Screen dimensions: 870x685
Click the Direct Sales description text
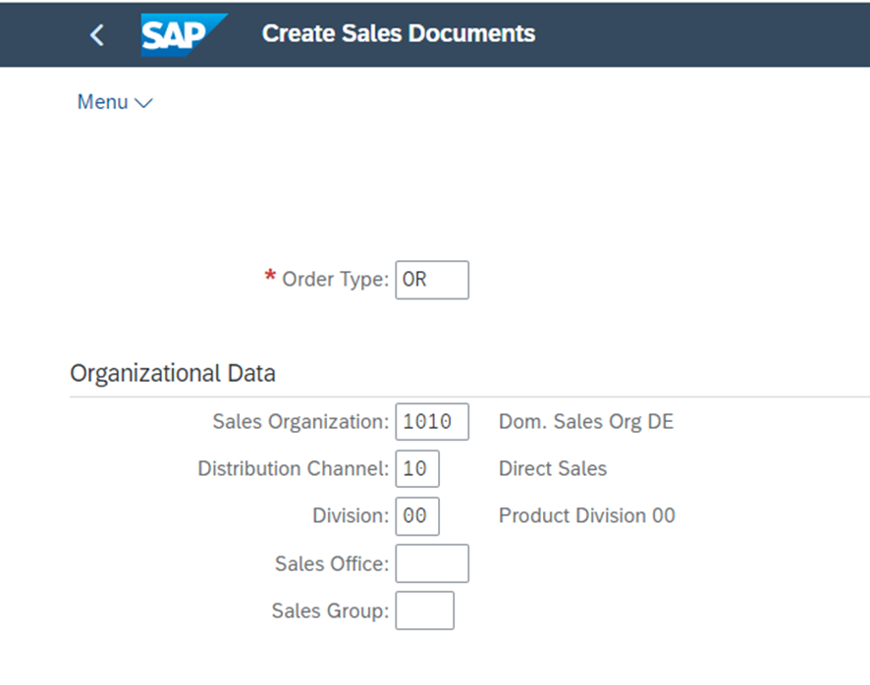point(553,469)
